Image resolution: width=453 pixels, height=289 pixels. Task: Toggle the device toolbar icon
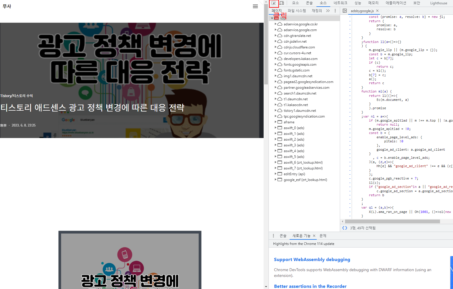pos(282,3)
